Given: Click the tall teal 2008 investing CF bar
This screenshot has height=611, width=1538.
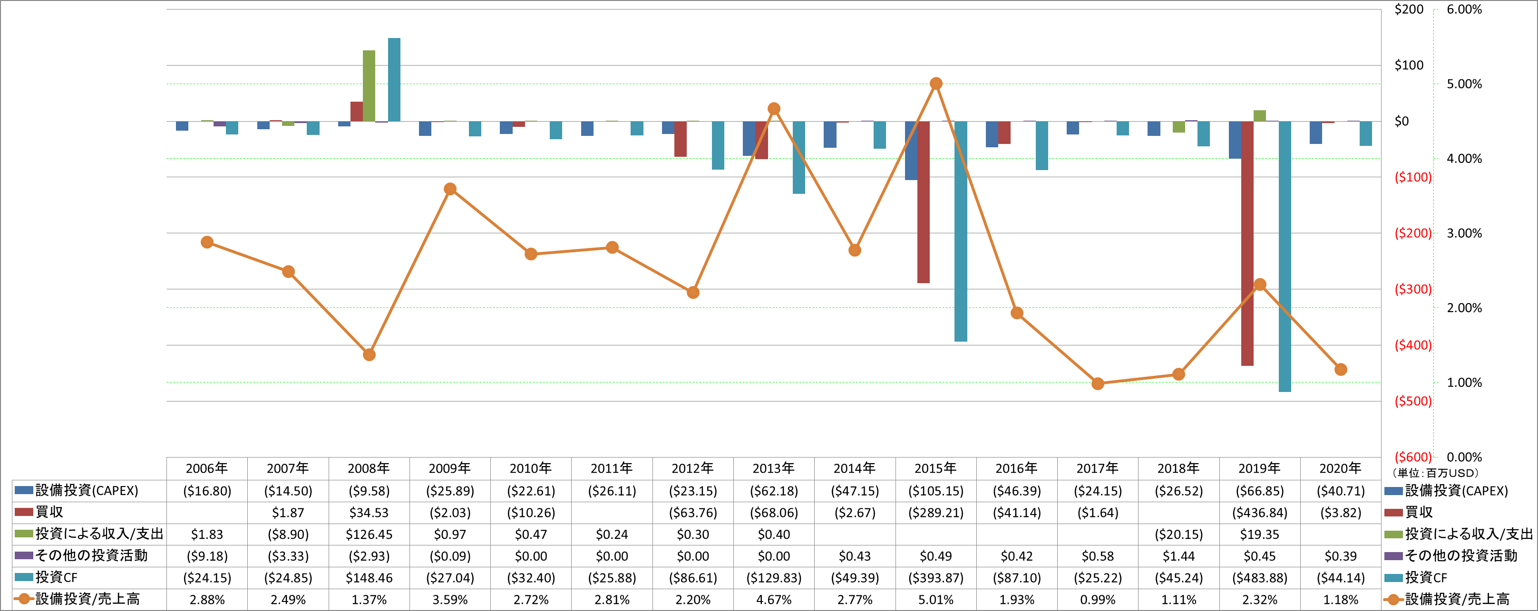Looking at the screenshot, I should click(x=394, y=80).
